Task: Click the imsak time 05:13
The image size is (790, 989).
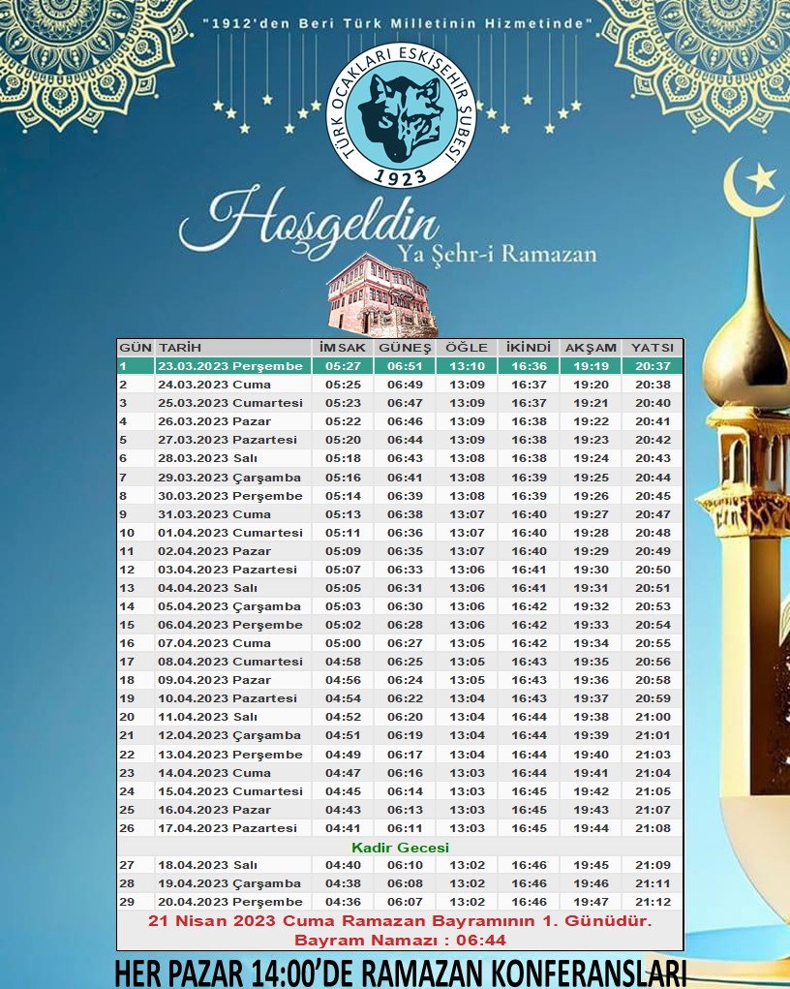Action: pyautogui.click(x=343, y=514)
